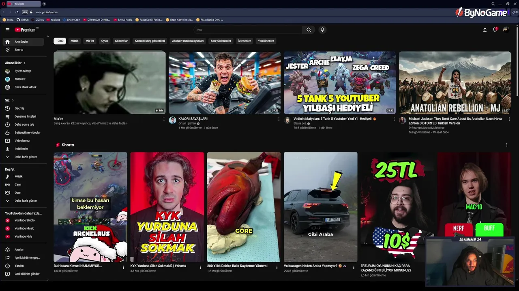This screenshot has width=519, height=291.
Task: Open Oynatma listeleri playlists
Action: [x=23, y=116]
